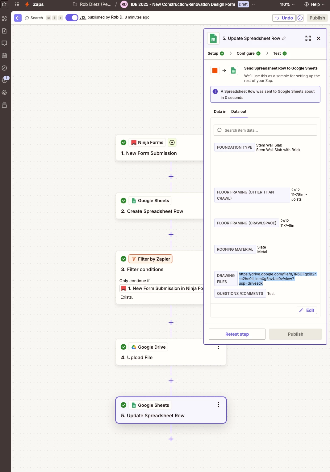The width and height of the screenshot is (330, 472).
Task: Open the Help dropdown menu
Action: tap(315, 4)
